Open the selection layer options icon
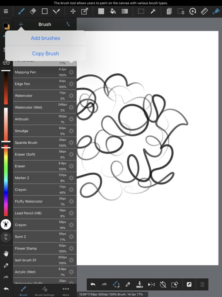 181,11
